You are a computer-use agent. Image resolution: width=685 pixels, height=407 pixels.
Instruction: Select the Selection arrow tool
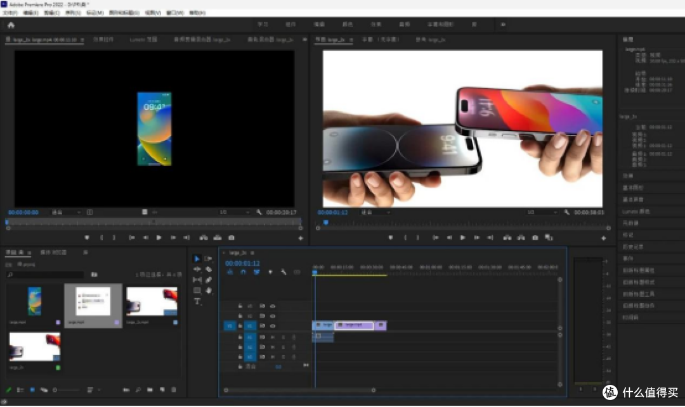click(x=197, y=259)
